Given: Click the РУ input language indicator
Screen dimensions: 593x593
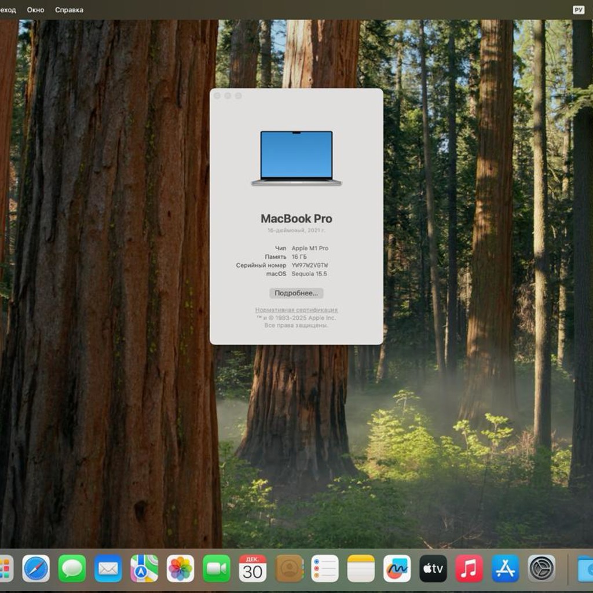Looking at the screenshot, I should (579, 10).
